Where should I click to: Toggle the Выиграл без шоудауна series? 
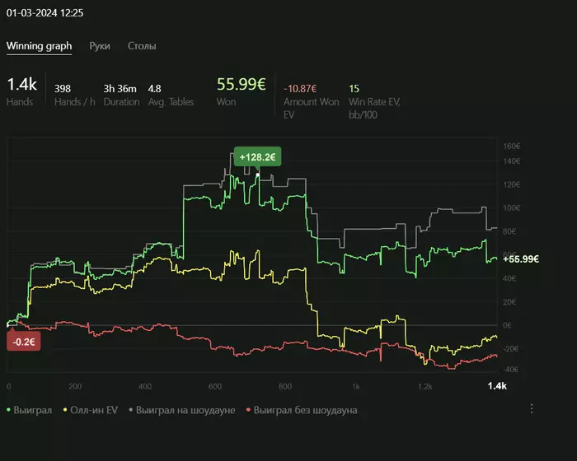305,409
